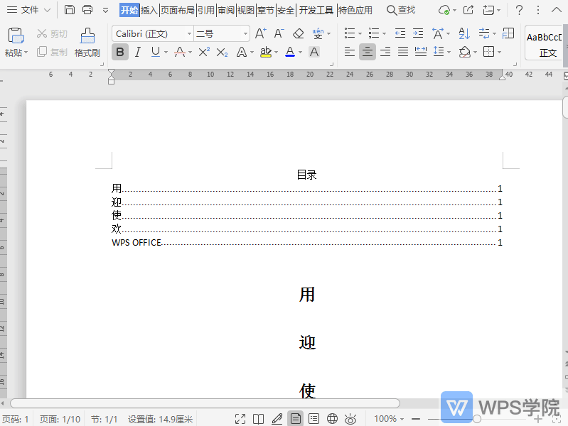Open the 插入 tab

149,10
